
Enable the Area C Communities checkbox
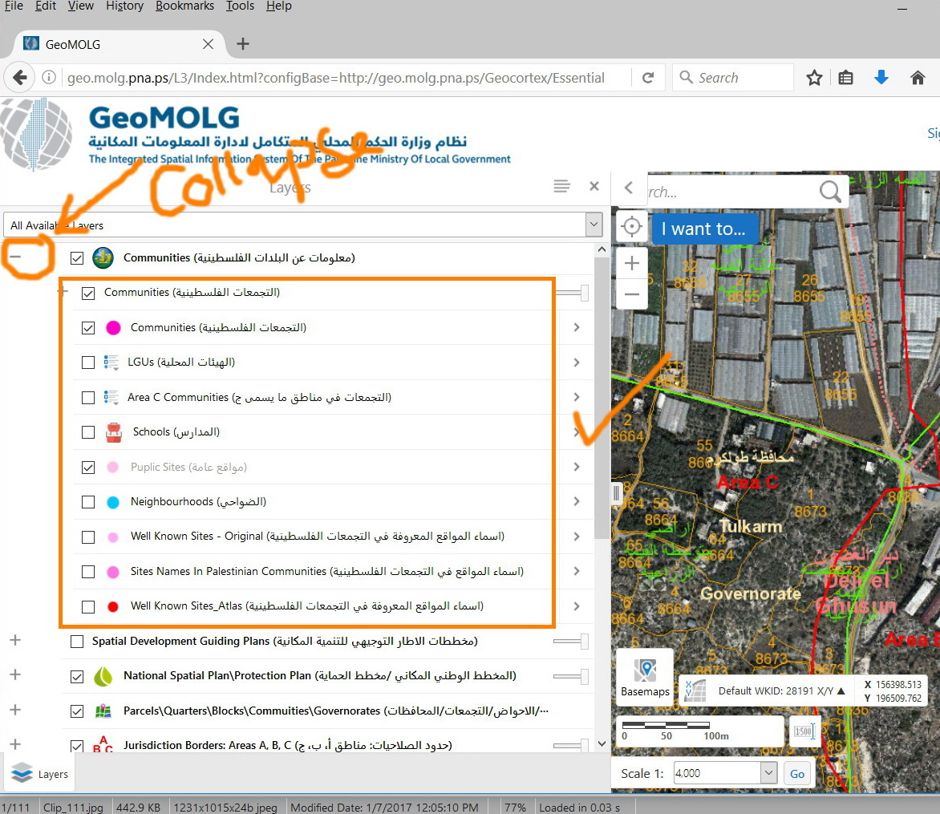88,398
